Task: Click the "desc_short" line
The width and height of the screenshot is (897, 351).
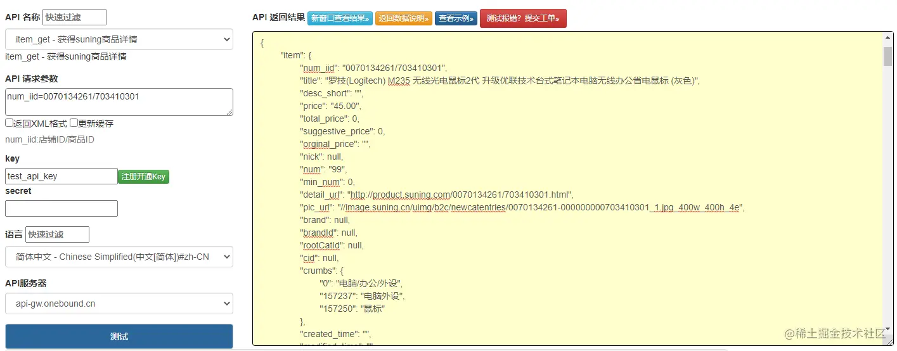Action: point(331,93)
